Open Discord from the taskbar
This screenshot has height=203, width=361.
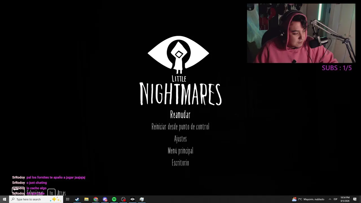[x=105, y=199]
